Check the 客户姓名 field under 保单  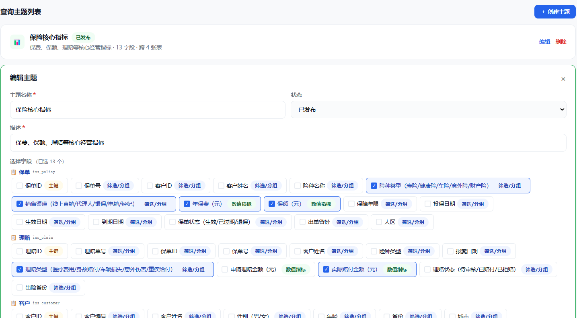coord(221,186)
